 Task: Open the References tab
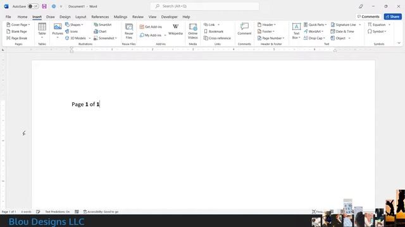coord(100,17)
